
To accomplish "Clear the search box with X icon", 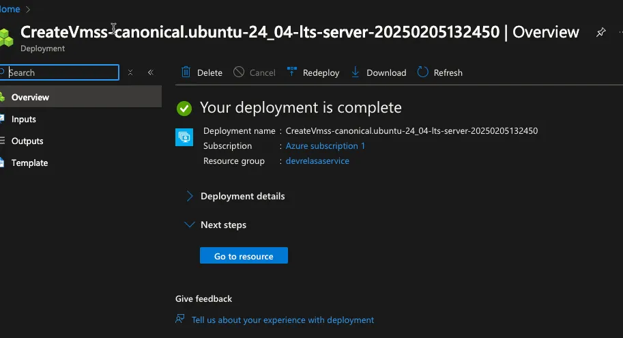I will (130, 72).
